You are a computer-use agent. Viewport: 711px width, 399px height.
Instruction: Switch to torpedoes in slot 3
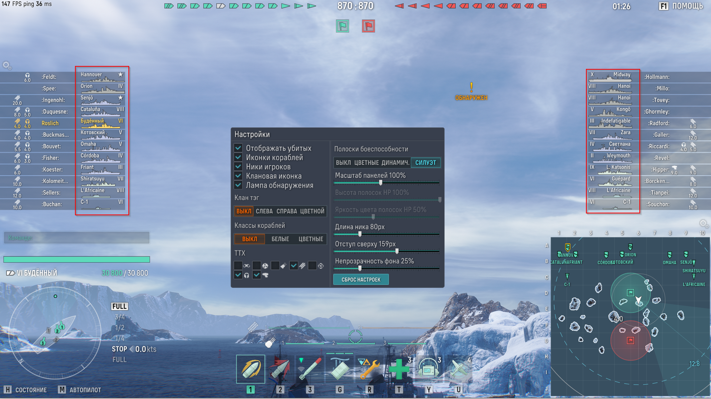[310, 369]
